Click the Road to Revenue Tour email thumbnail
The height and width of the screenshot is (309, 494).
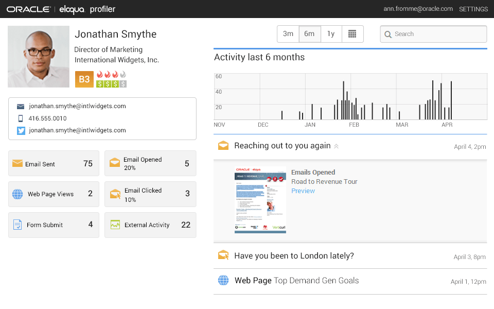[x=260, y=200]
